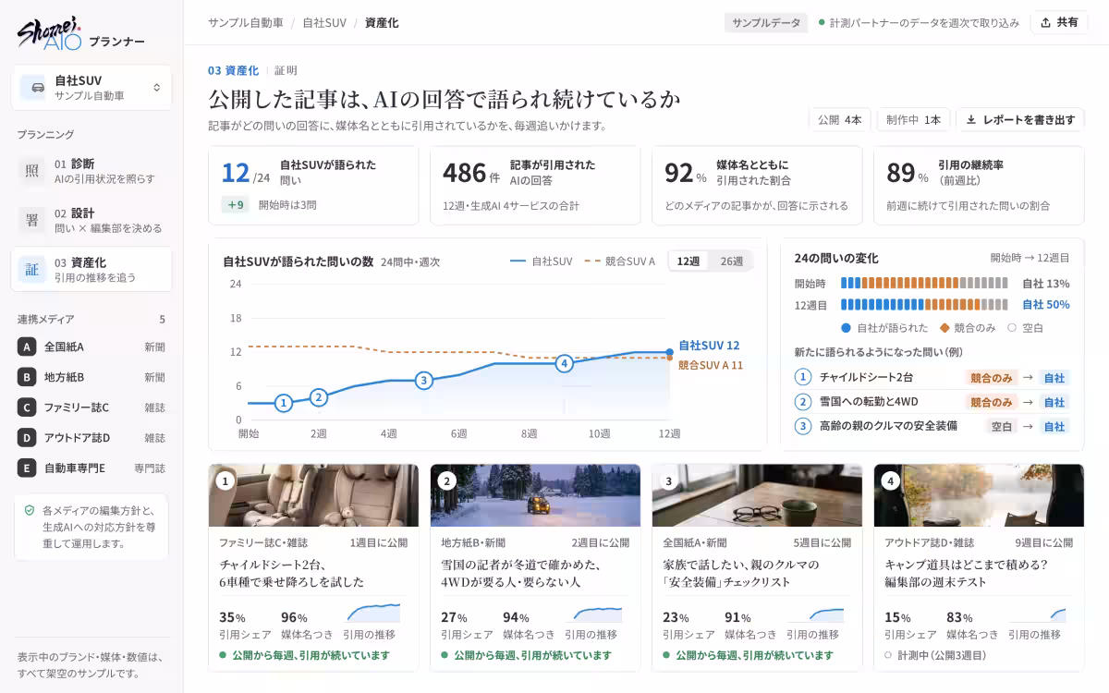Click the 署 icon for 設計
Screen dimensions: 1109x693
[x=32, y=220]
